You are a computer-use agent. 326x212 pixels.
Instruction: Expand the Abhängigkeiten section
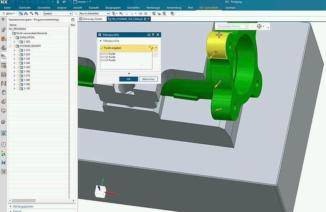23,206
